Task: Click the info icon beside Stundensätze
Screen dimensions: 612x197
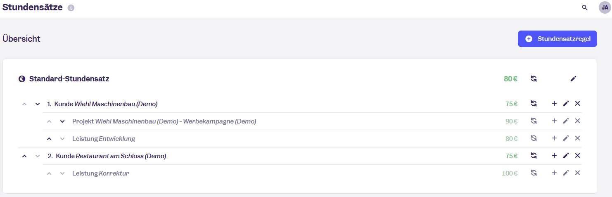Action: [x=71, y=8]
